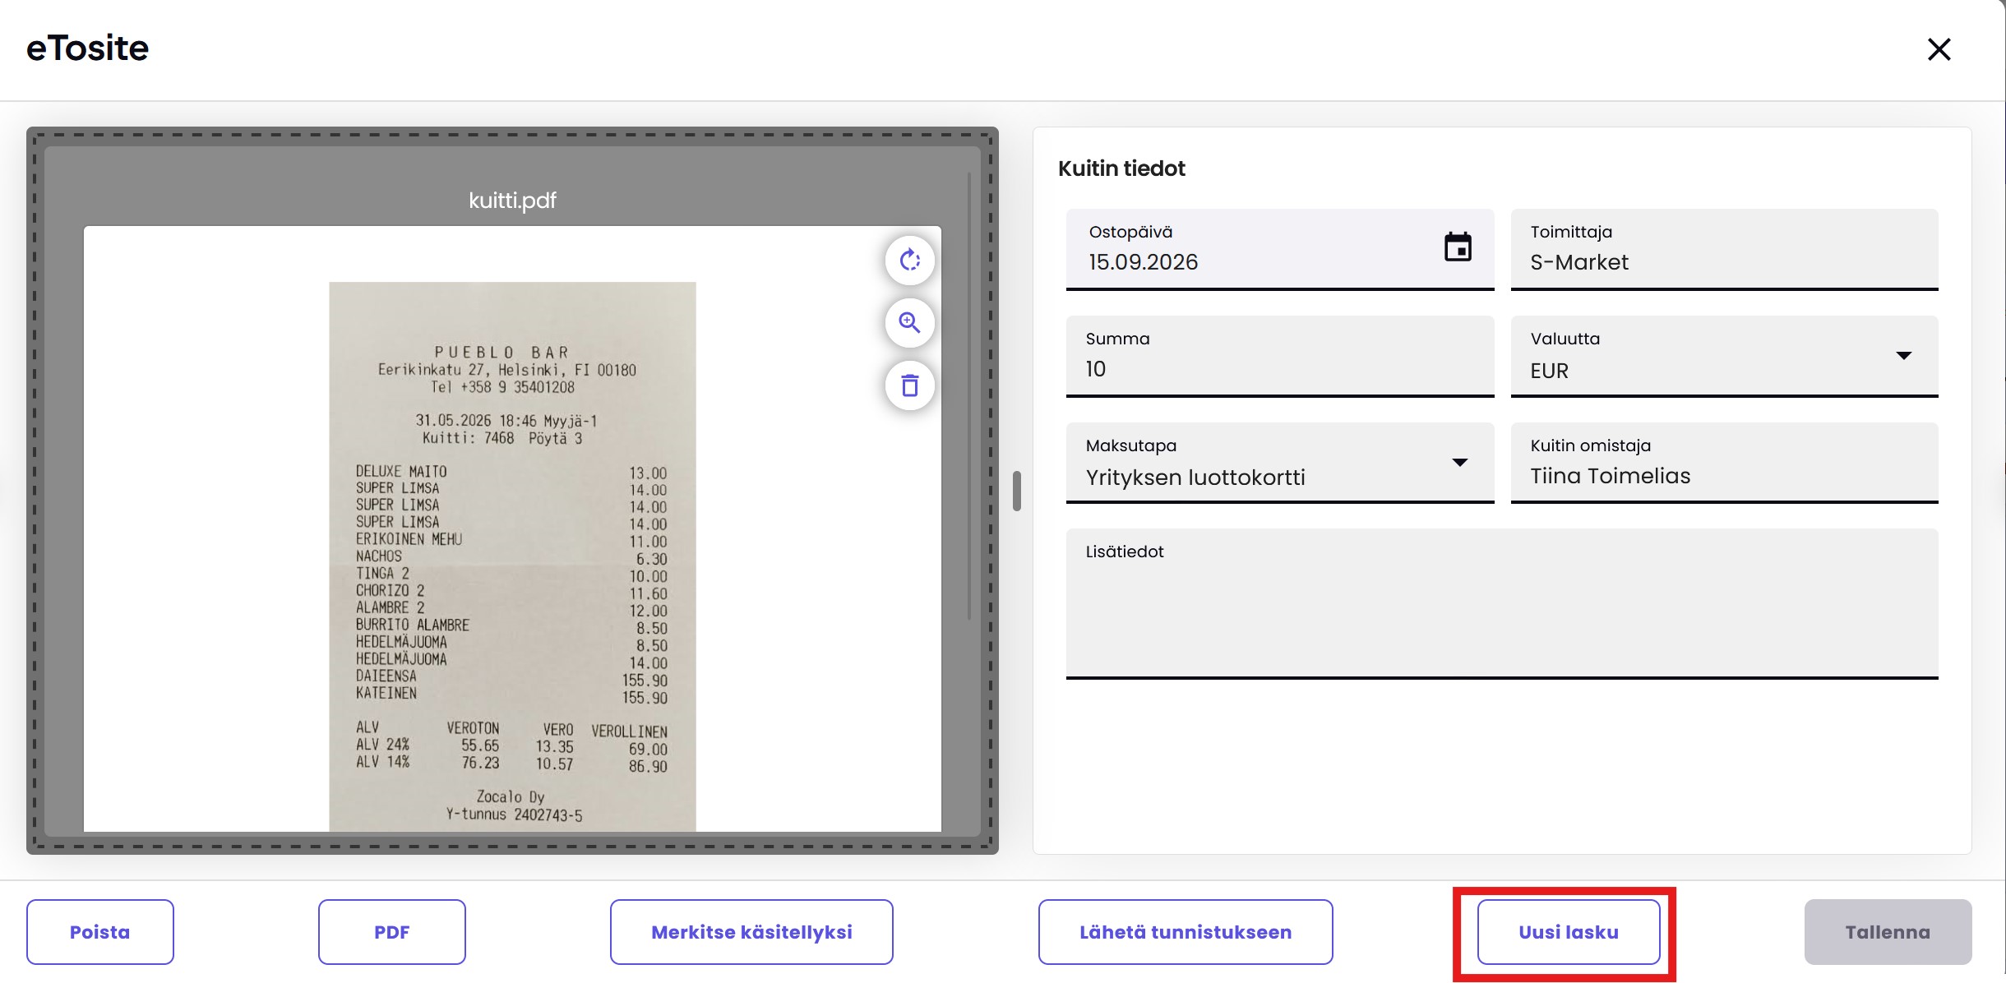
Task: Grab the panel divider handle
Action: [x=1017, y=491]
